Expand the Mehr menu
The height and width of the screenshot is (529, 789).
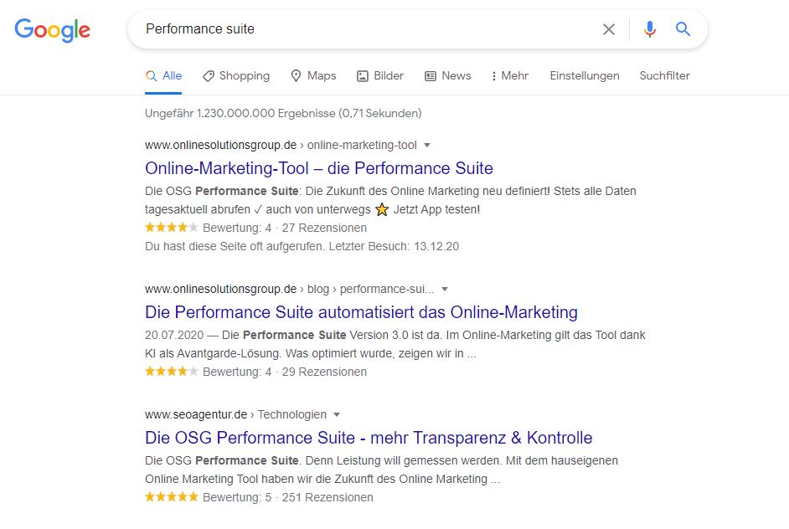pyautogui.click(x=510, y=76)
